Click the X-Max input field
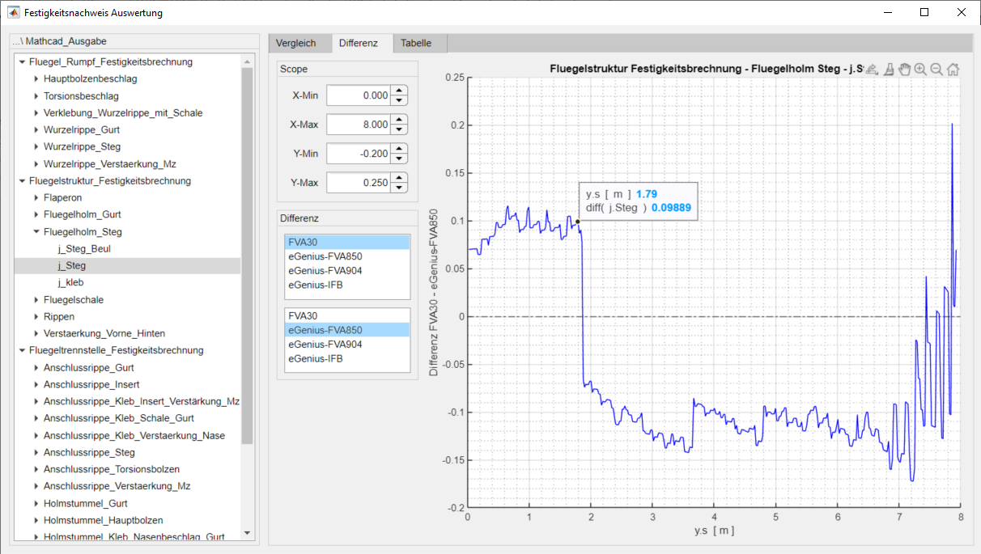This screenshot has height=554, width=981. pyautogui.click(x=359, y=125)
